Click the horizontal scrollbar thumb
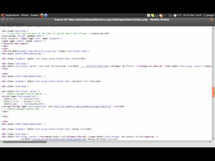 coord(25,142)
